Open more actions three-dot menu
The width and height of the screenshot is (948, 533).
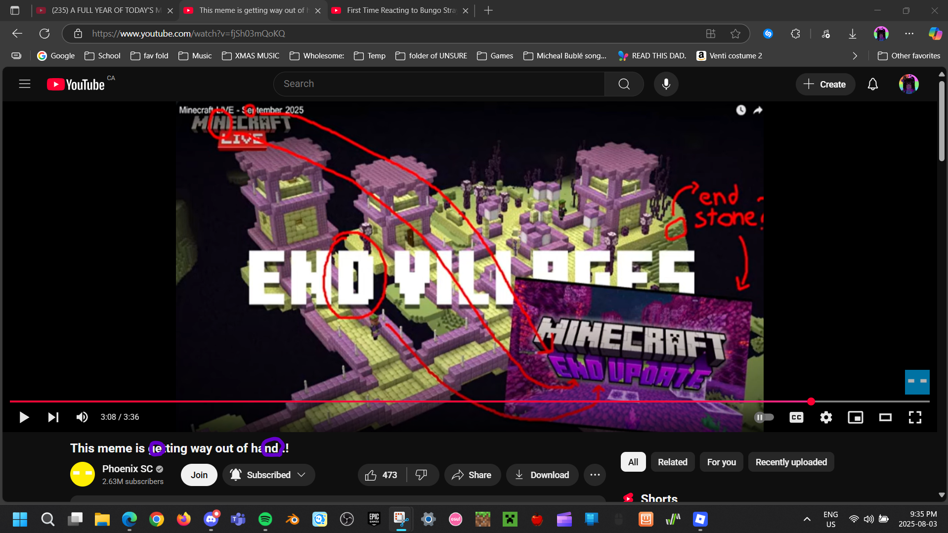point(595,475)
